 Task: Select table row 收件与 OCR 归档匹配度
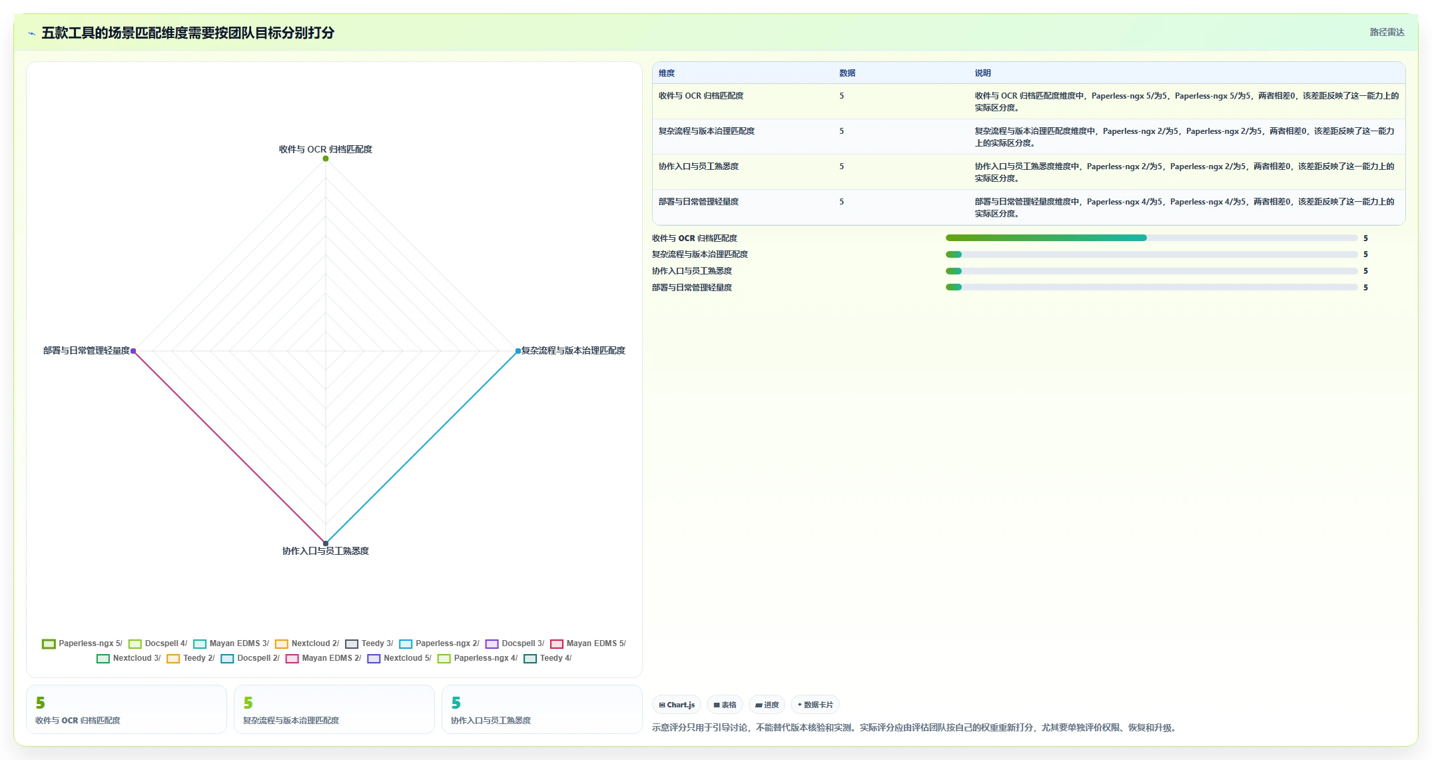[1028, 101]
